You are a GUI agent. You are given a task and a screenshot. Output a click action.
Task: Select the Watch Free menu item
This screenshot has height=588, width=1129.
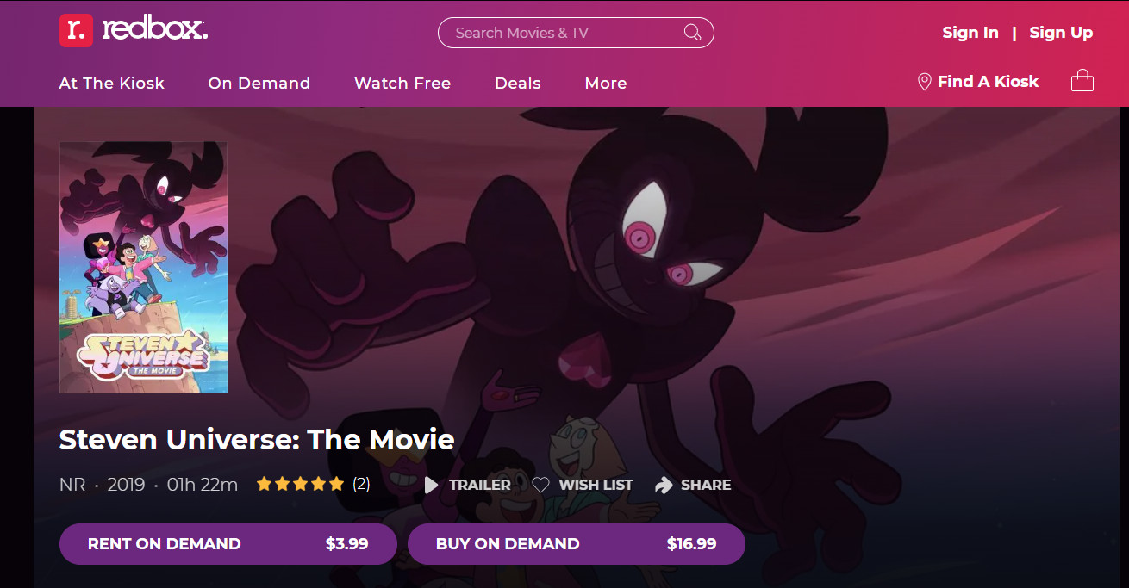coord(402,84)
